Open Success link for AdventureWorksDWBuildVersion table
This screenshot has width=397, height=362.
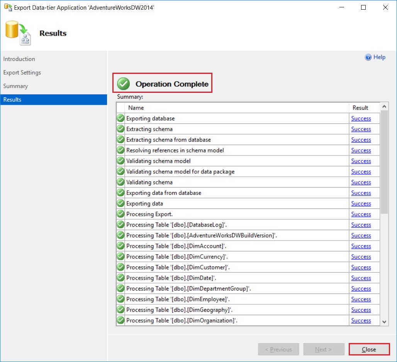pyautogui.click(x=361, y=236)
